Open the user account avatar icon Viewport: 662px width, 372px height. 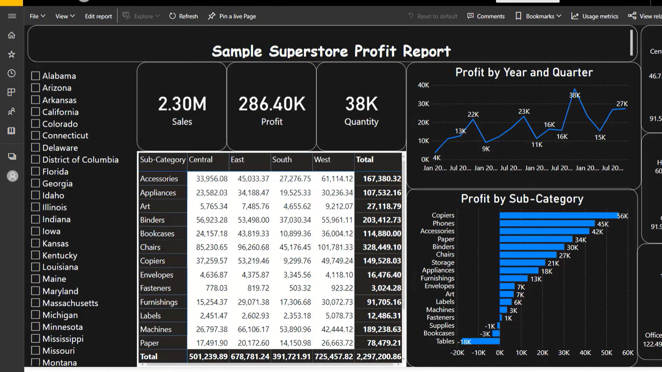(12, 176)
